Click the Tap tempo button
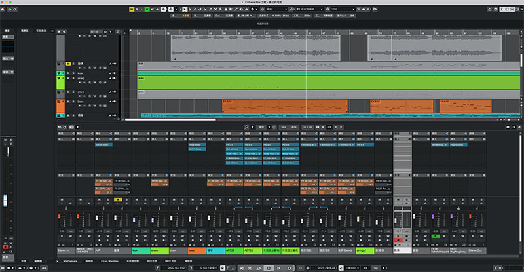 point(375,268)
